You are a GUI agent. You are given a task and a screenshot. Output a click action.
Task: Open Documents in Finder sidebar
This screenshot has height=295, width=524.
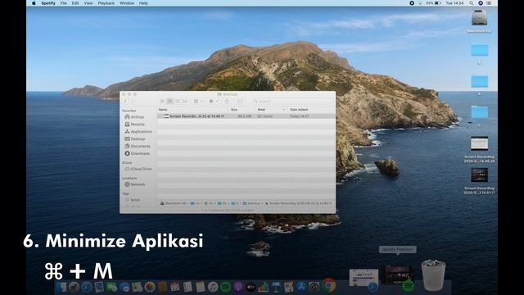point(138,146)
